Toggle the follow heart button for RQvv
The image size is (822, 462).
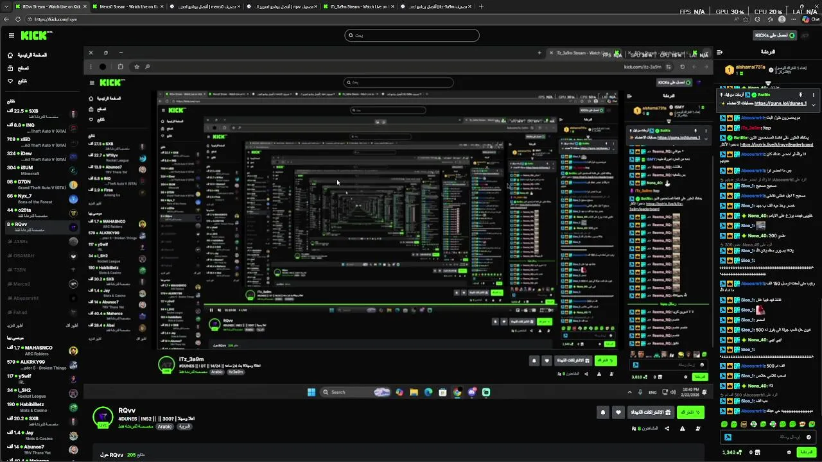point(618,413)
